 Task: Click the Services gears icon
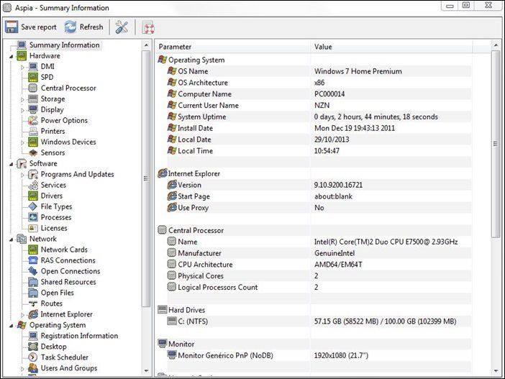click(x=33, y=185)
